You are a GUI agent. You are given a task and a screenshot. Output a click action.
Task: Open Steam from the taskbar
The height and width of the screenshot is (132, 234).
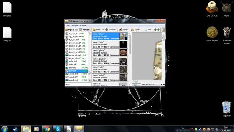(x=15, y=129)
